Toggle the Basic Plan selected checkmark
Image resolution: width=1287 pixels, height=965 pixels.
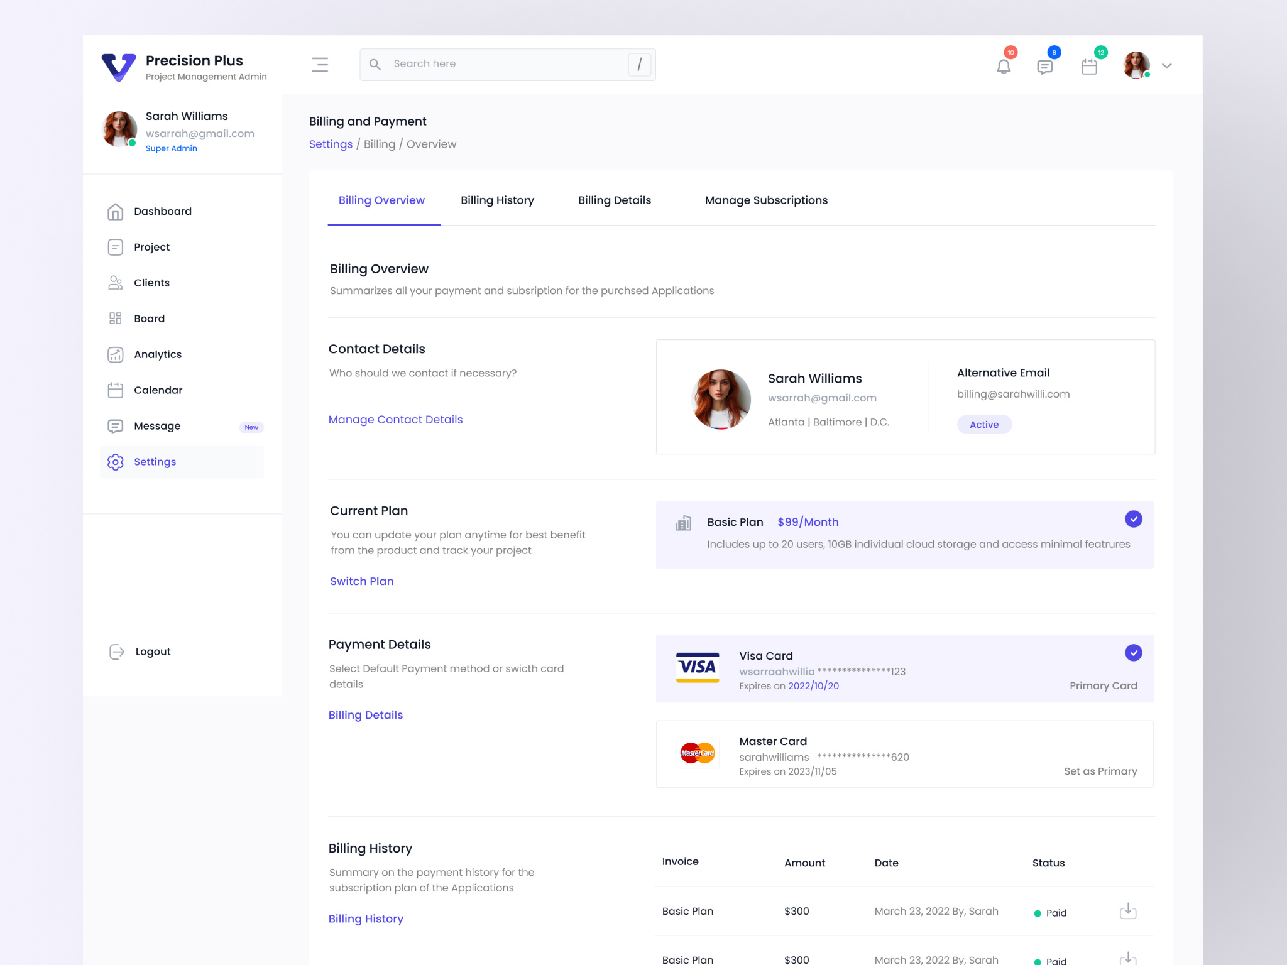pos(1133,519)
